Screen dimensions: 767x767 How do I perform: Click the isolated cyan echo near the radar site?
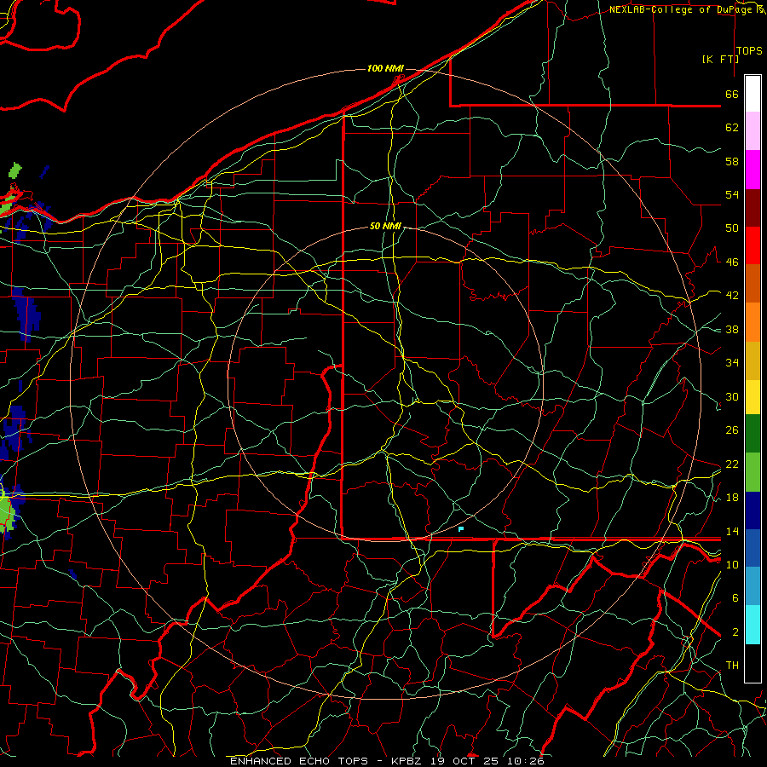point(461,528)
